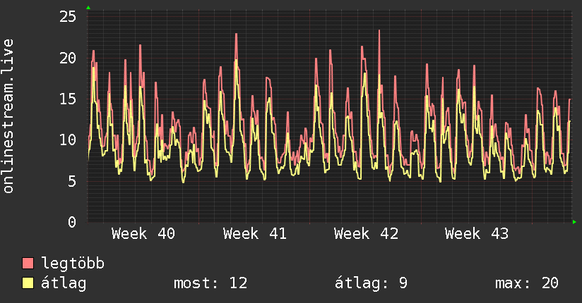Click the 'átlag: 9' average value
This screenshot has height=303, width=582.
(x=371, y=283)
